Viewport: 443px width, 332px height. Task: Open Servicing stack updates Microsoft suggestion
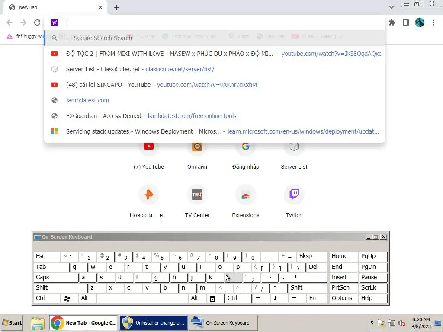click(x=215, y=131)
